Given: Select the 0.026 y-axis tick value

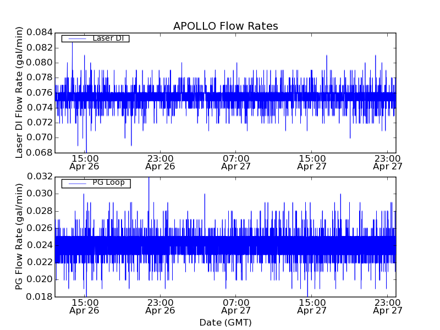Looking at the screenshot, I should tap(40, 228).
